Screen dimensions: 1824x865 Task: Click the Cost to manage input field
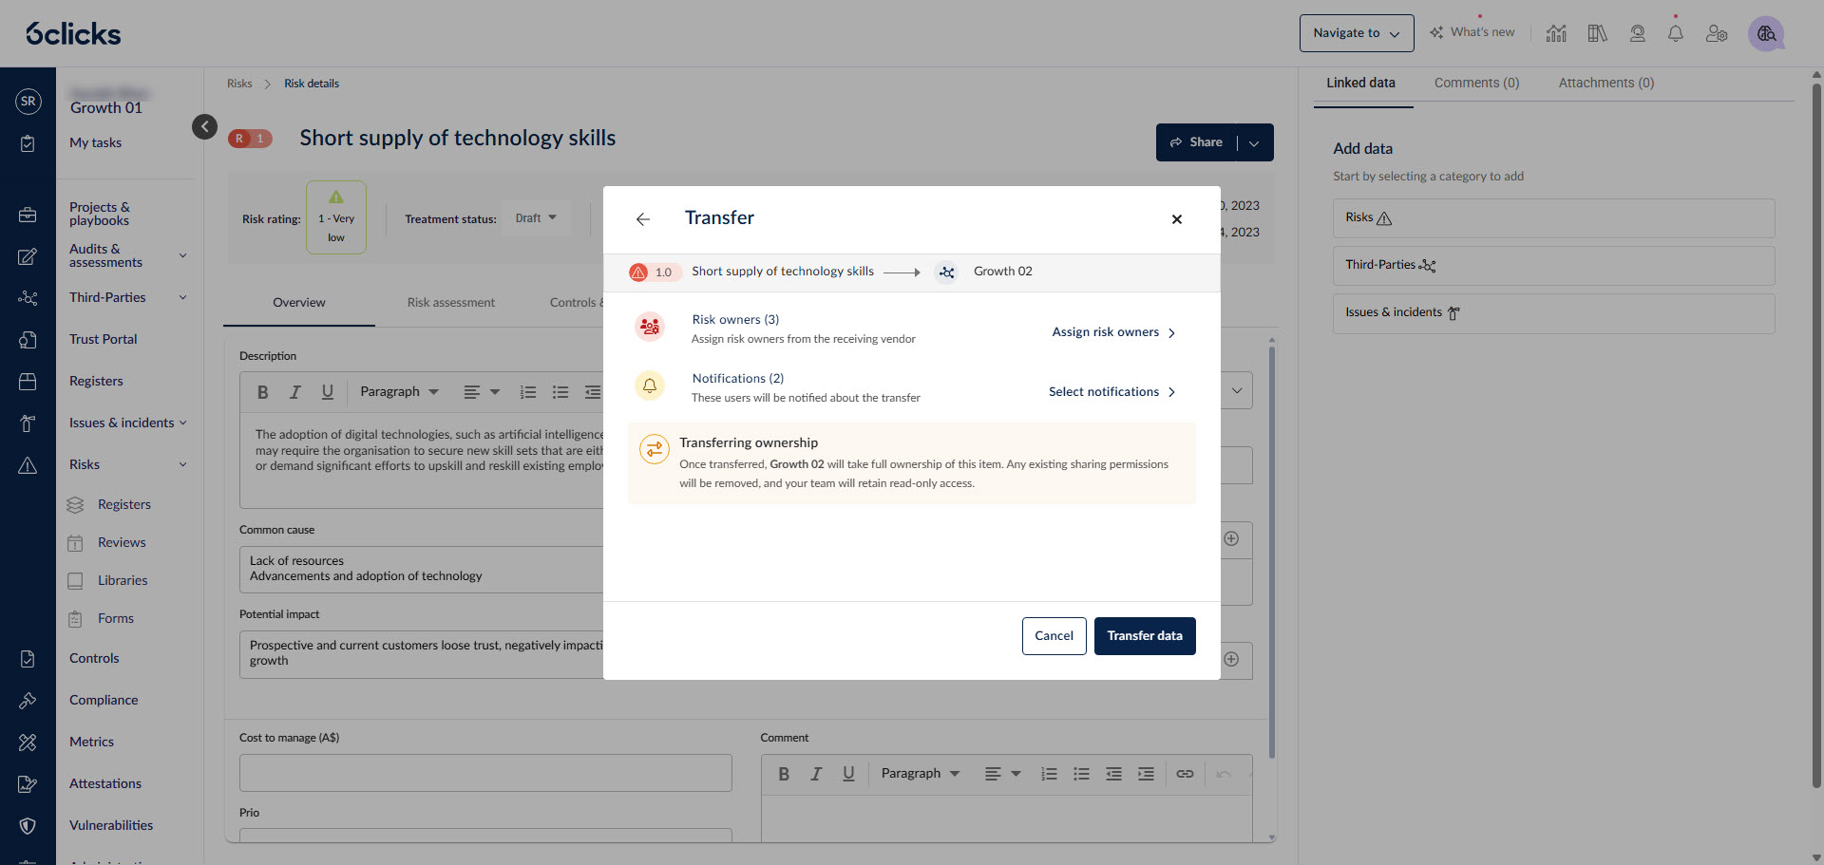click(x=485, y=773)
